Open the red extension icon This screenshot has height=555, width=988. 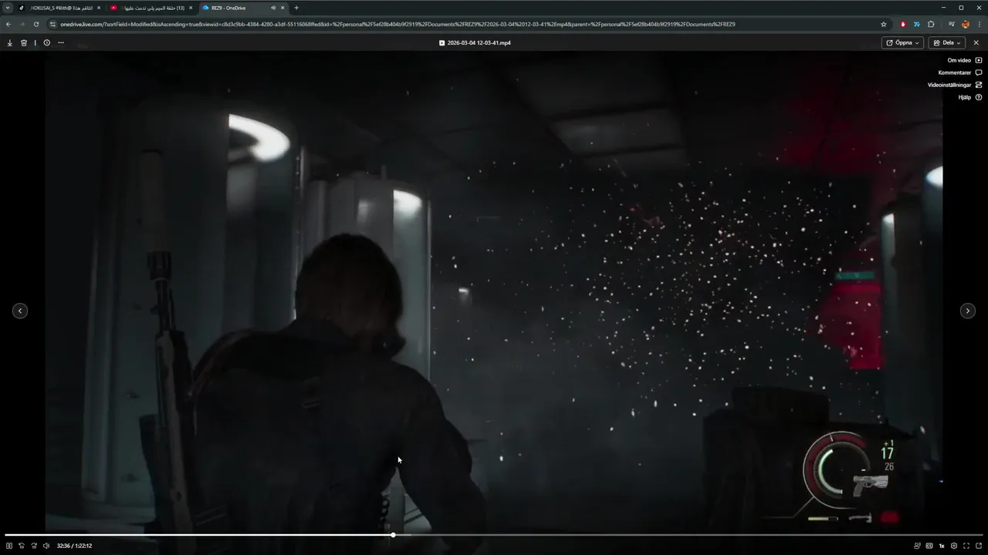click(903, 24)
